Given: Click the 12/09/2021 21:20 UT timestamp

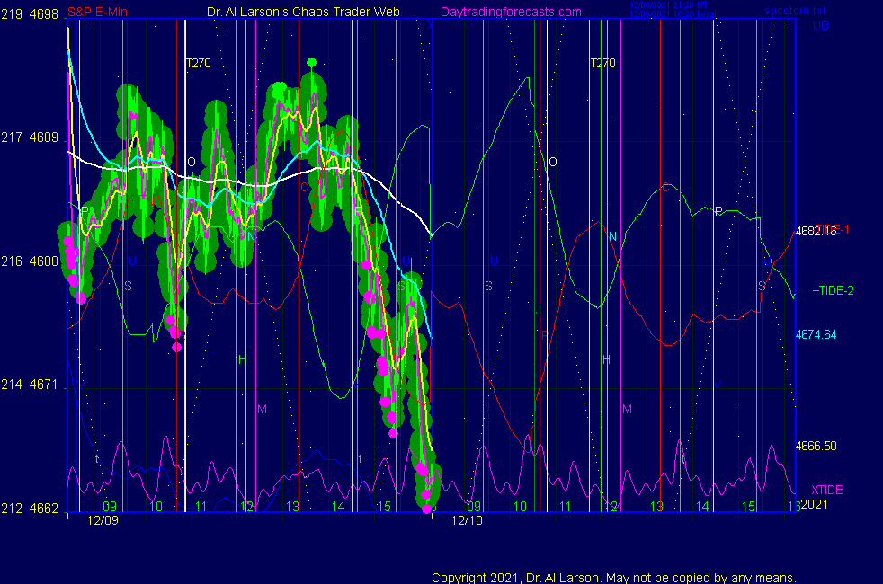Looking at the screenshot, I should coord(668,5).
